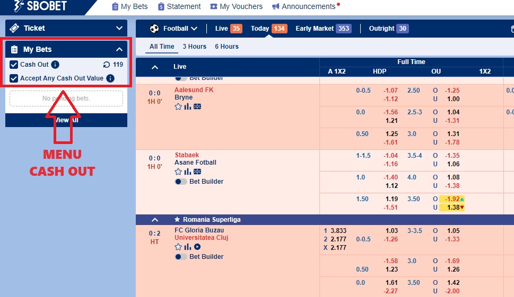Select Over odds 1.05 for Gloria Buzau
The width and height of the screenshot is (514, 297).
point(454,231)
